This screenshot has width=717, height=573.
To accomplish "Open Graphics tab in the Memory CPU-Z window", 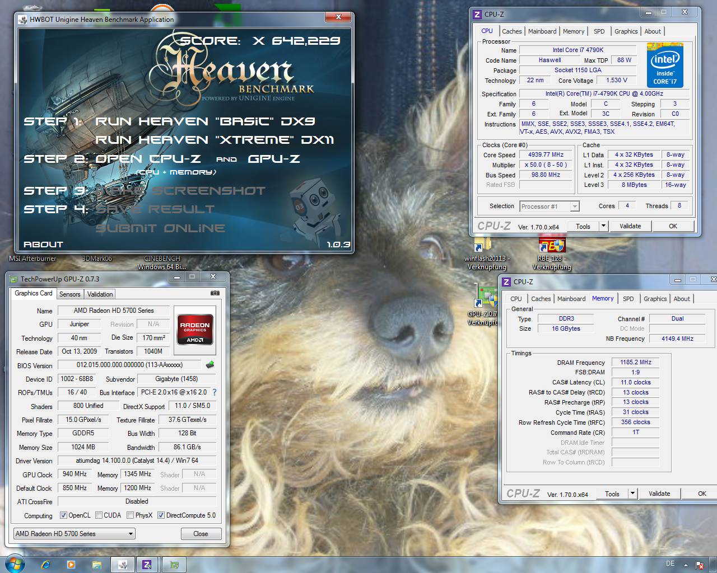I will (x=655, y=299).
